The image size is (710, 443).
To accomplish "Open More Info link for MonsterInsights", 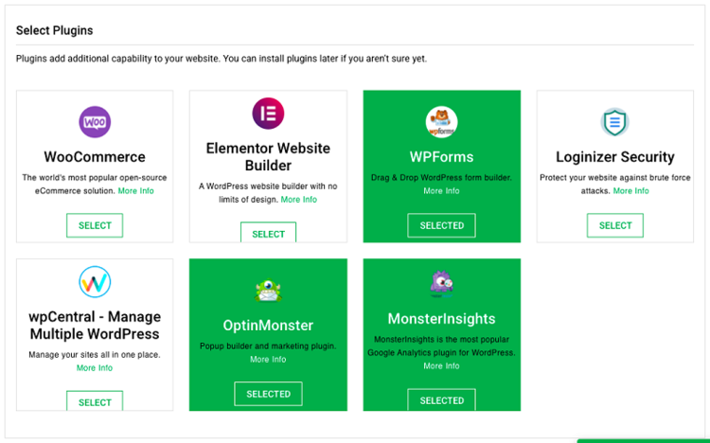I will point(441,366).
